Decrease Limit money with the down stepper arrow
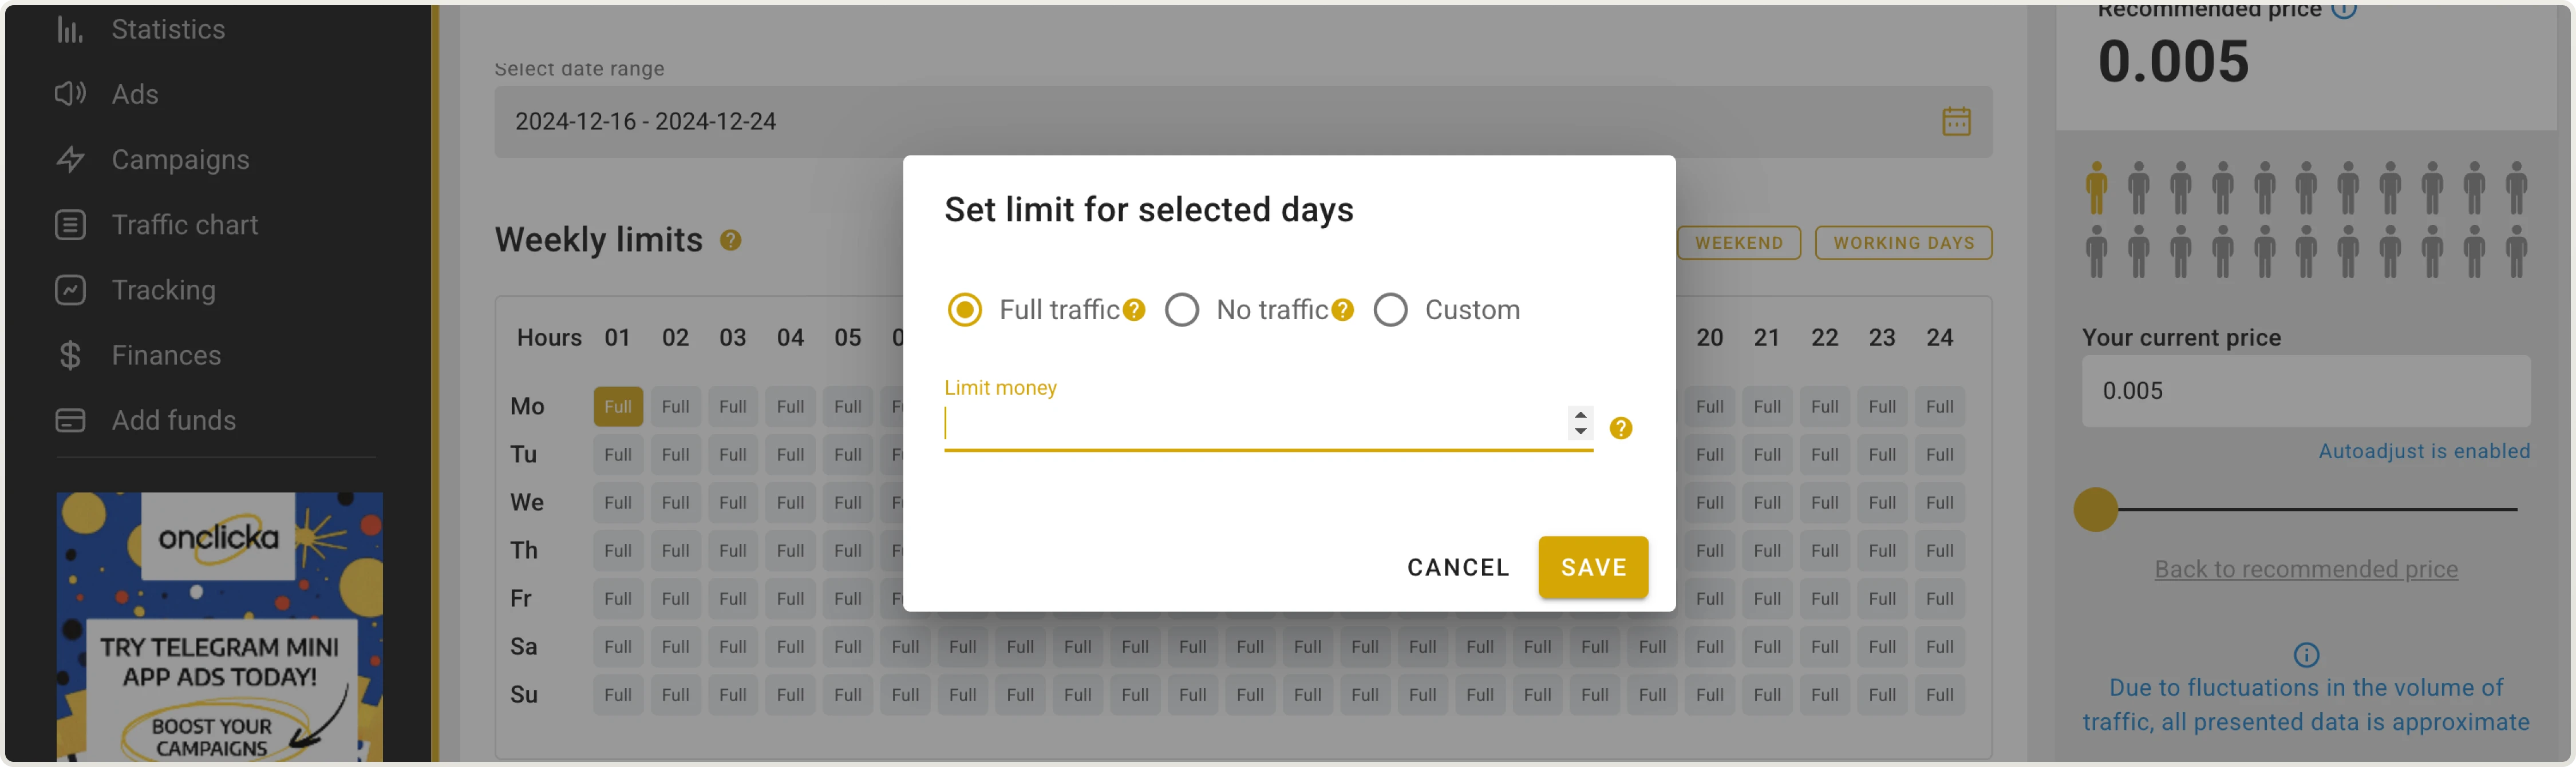 (x=1580, y=432)
